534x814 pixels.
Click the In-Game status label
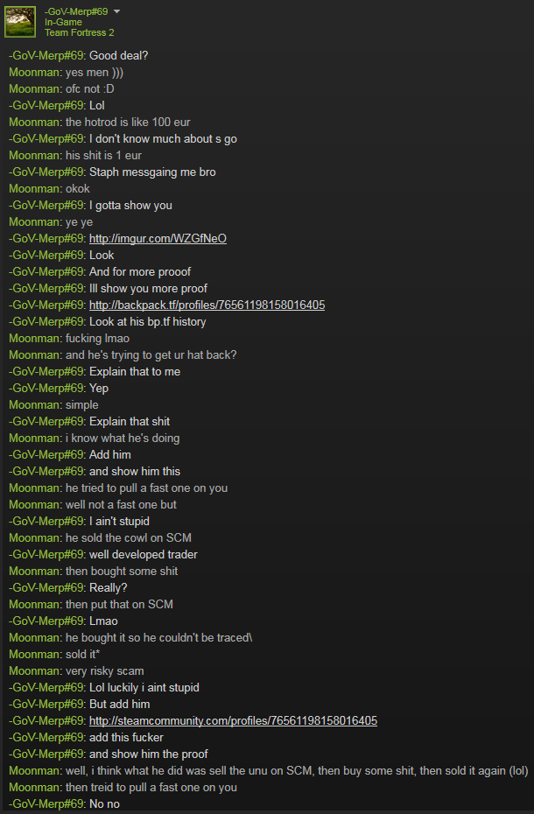tap(63, 22)
